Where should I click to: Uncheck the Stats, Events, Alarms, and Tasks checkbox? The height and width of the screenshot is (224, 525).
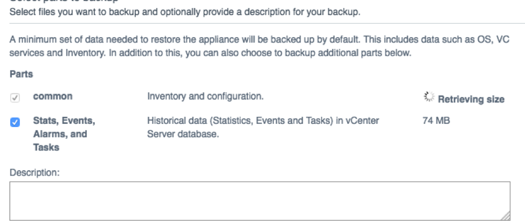click(15, 123)
